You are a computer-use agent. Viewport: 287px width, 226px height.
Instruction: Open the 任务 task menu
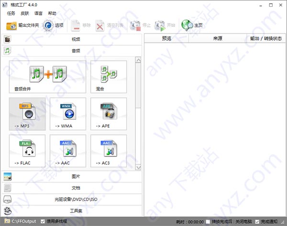tap(11, 13)
